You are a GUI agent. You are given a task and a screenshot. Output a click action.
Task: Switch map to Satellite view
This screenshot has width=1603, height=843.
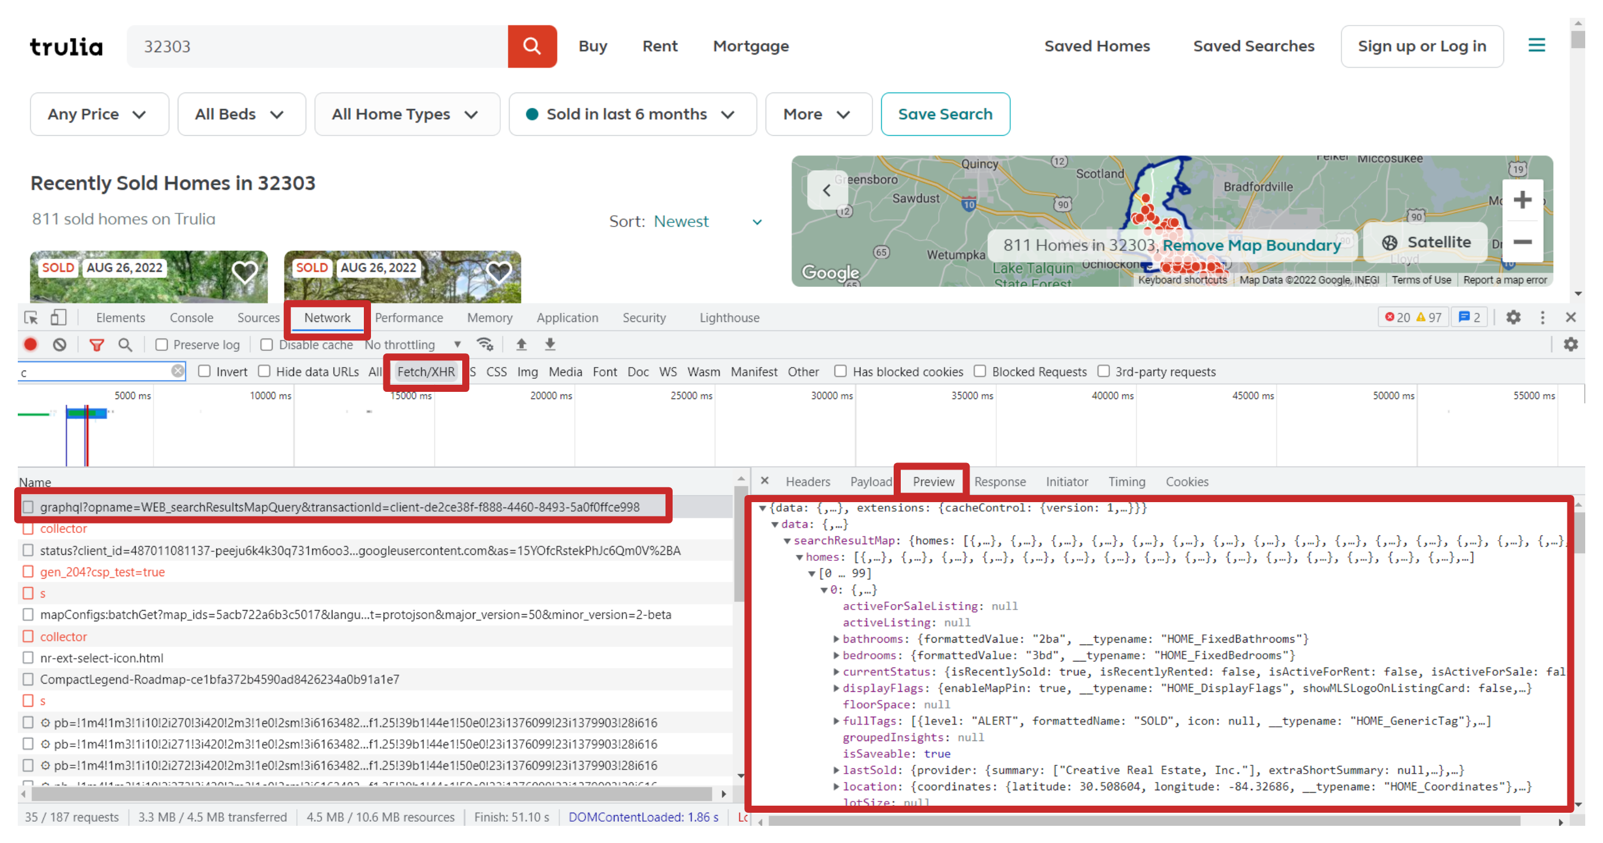pos(1426,242)
